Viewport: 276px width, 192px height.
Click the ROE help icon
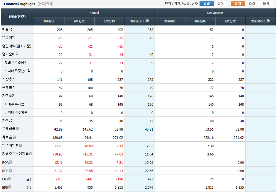point(11,170)
